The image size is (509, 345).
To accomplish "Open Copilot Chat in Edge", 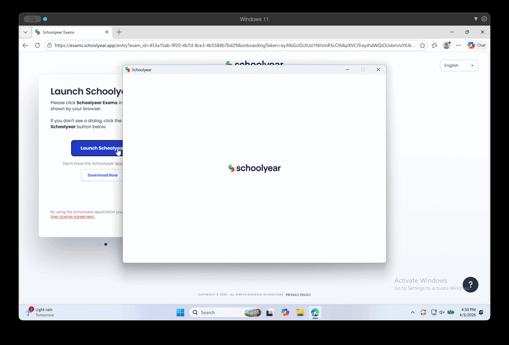I will [x=477, y=45].
